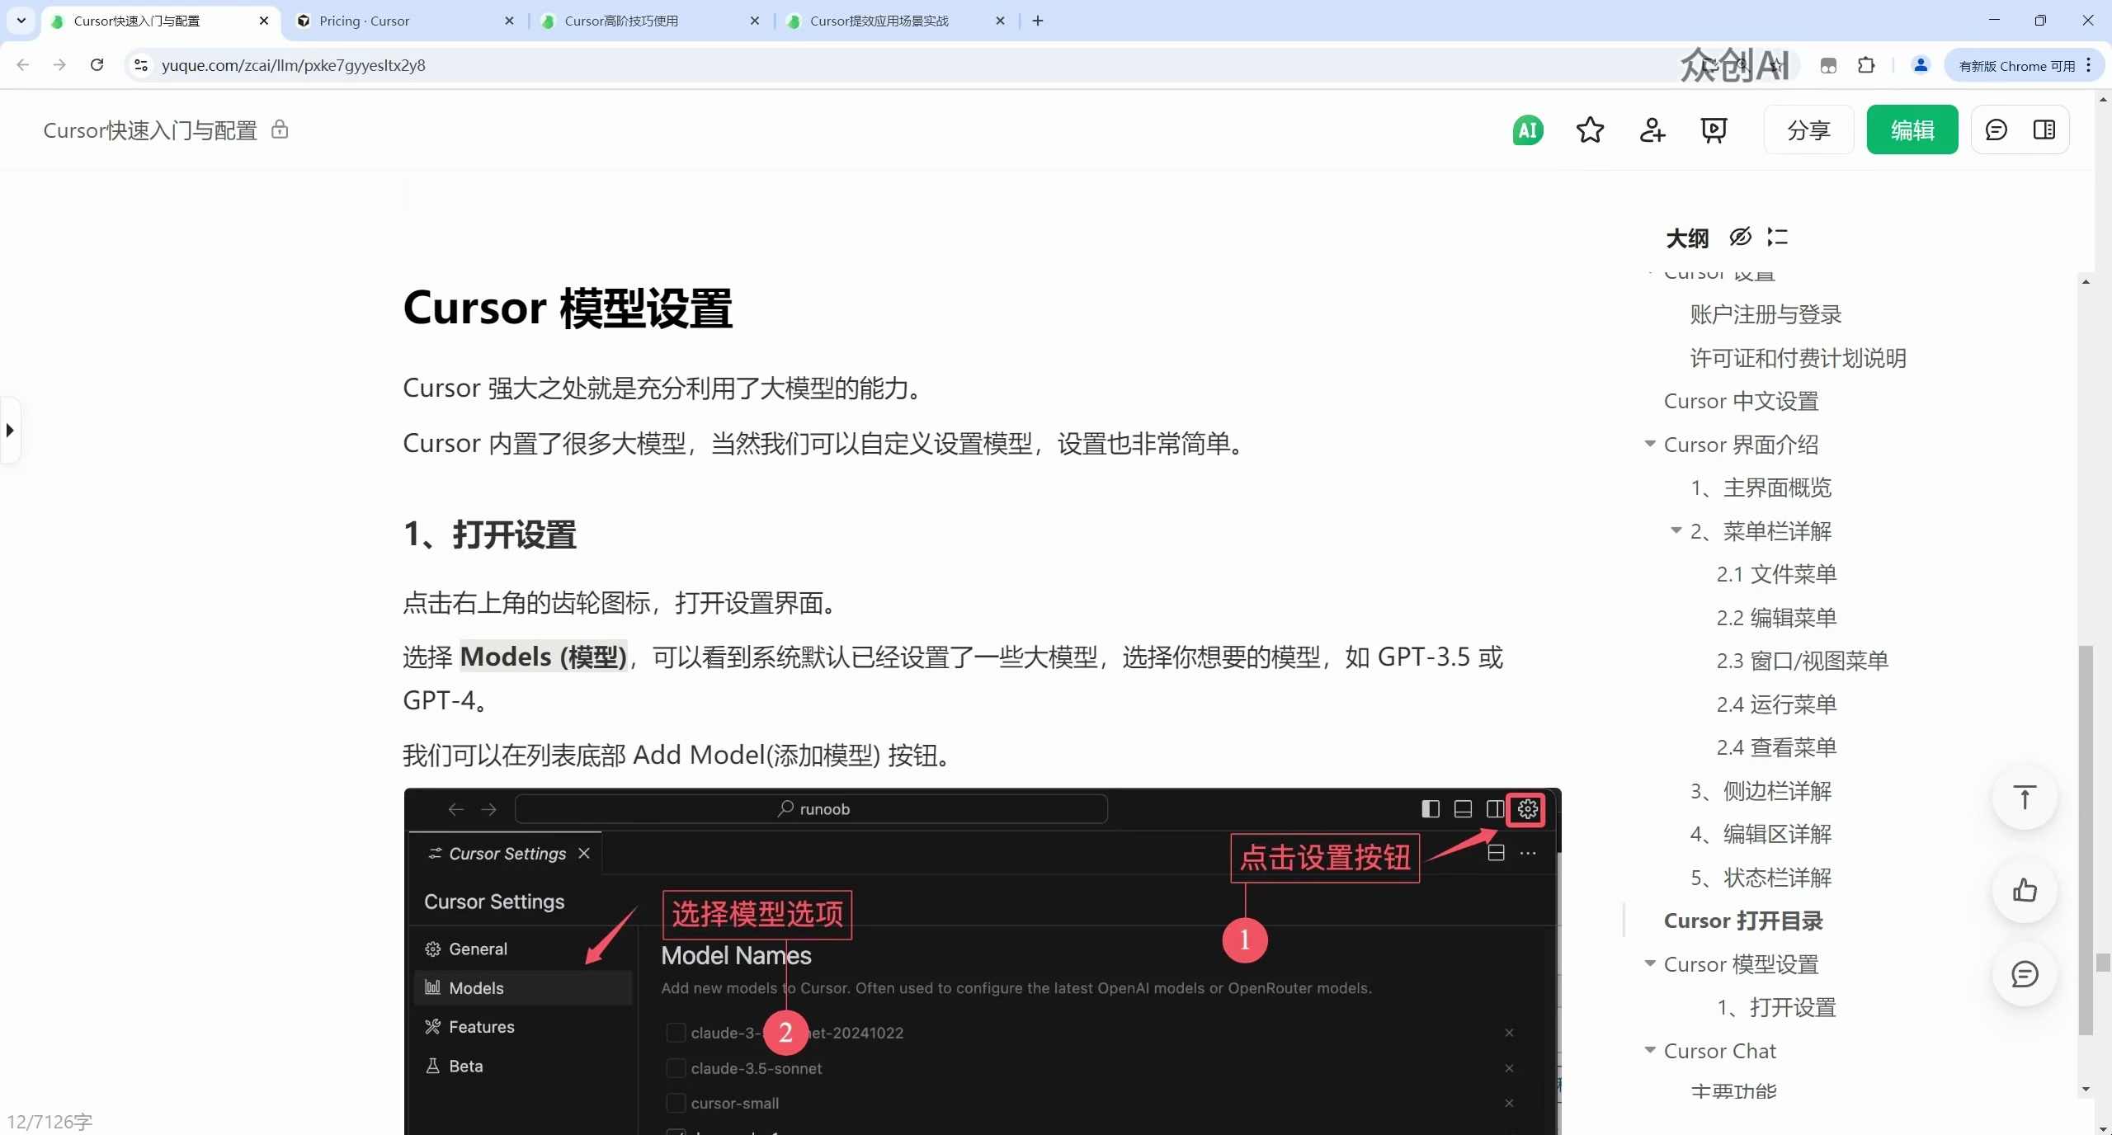Click the Cursor 模型设置 main heading
Screen dimensions: 2112x1135
(x=568, y=308)
